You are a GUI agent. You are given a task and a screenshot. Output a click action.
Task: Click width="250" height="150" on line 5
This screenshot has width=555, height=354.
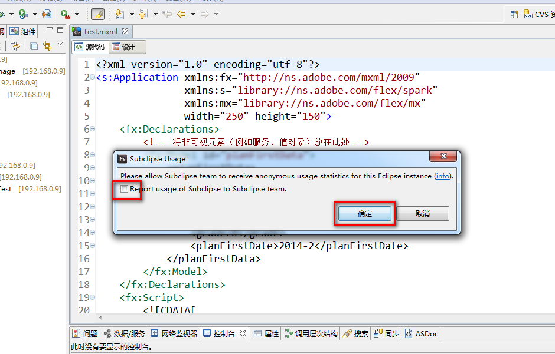(x=257, y=116)
